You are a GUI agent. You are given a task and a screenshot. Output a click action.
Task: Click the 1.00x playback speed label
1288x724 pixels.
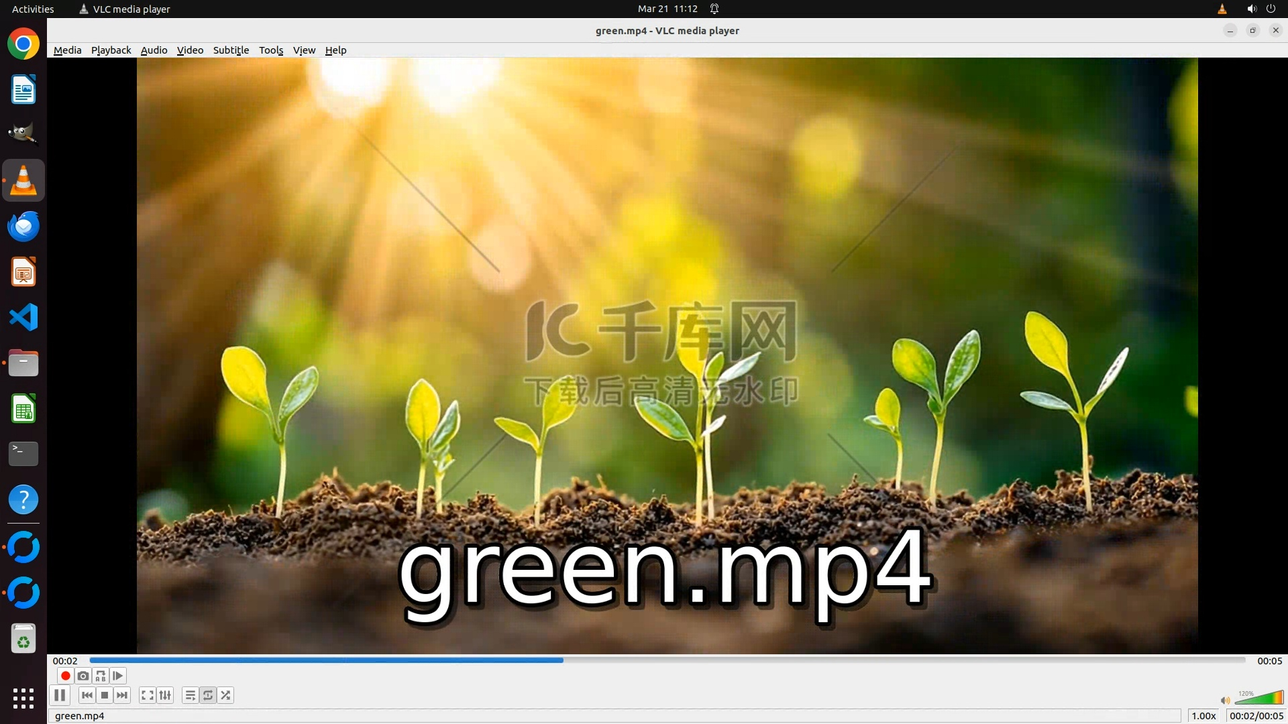pyautogui.click(x=1203, y=716)
